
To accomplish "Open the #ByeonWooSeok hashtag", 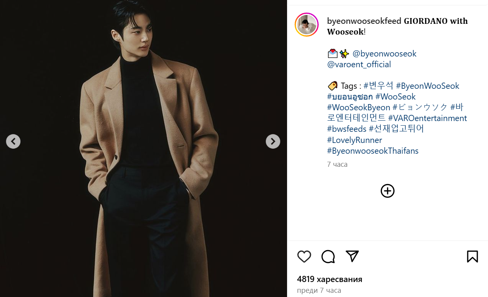I will point(427,86).
